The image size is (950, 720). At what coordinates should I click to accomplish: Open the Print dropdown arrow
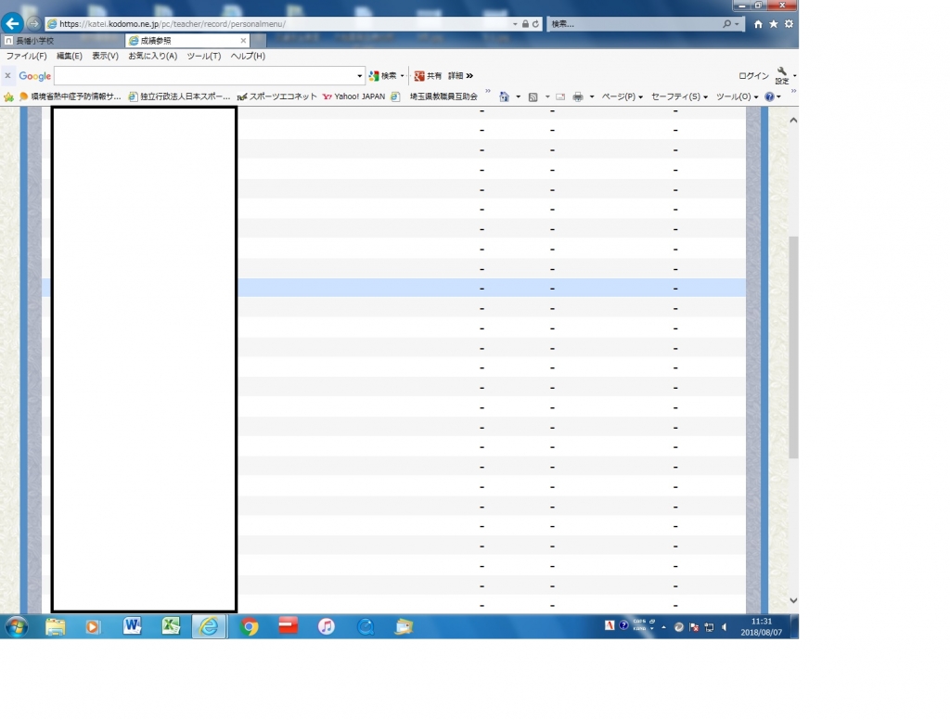[592, 97]
